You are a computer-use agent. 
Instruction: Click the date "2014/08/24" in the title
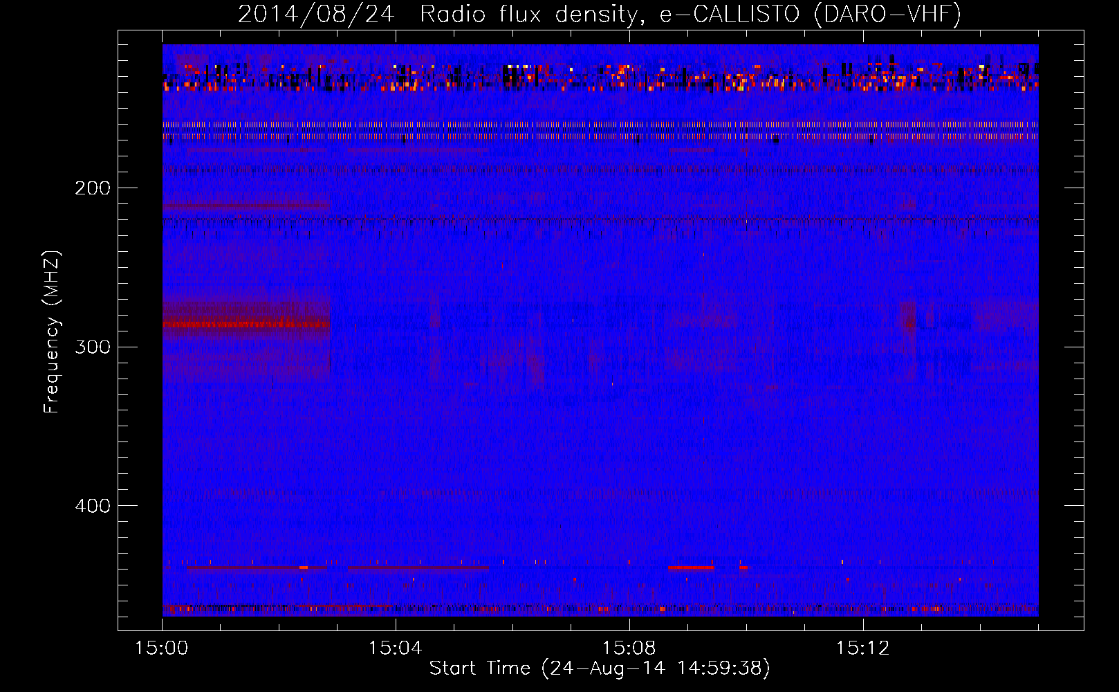coord(316,14)
